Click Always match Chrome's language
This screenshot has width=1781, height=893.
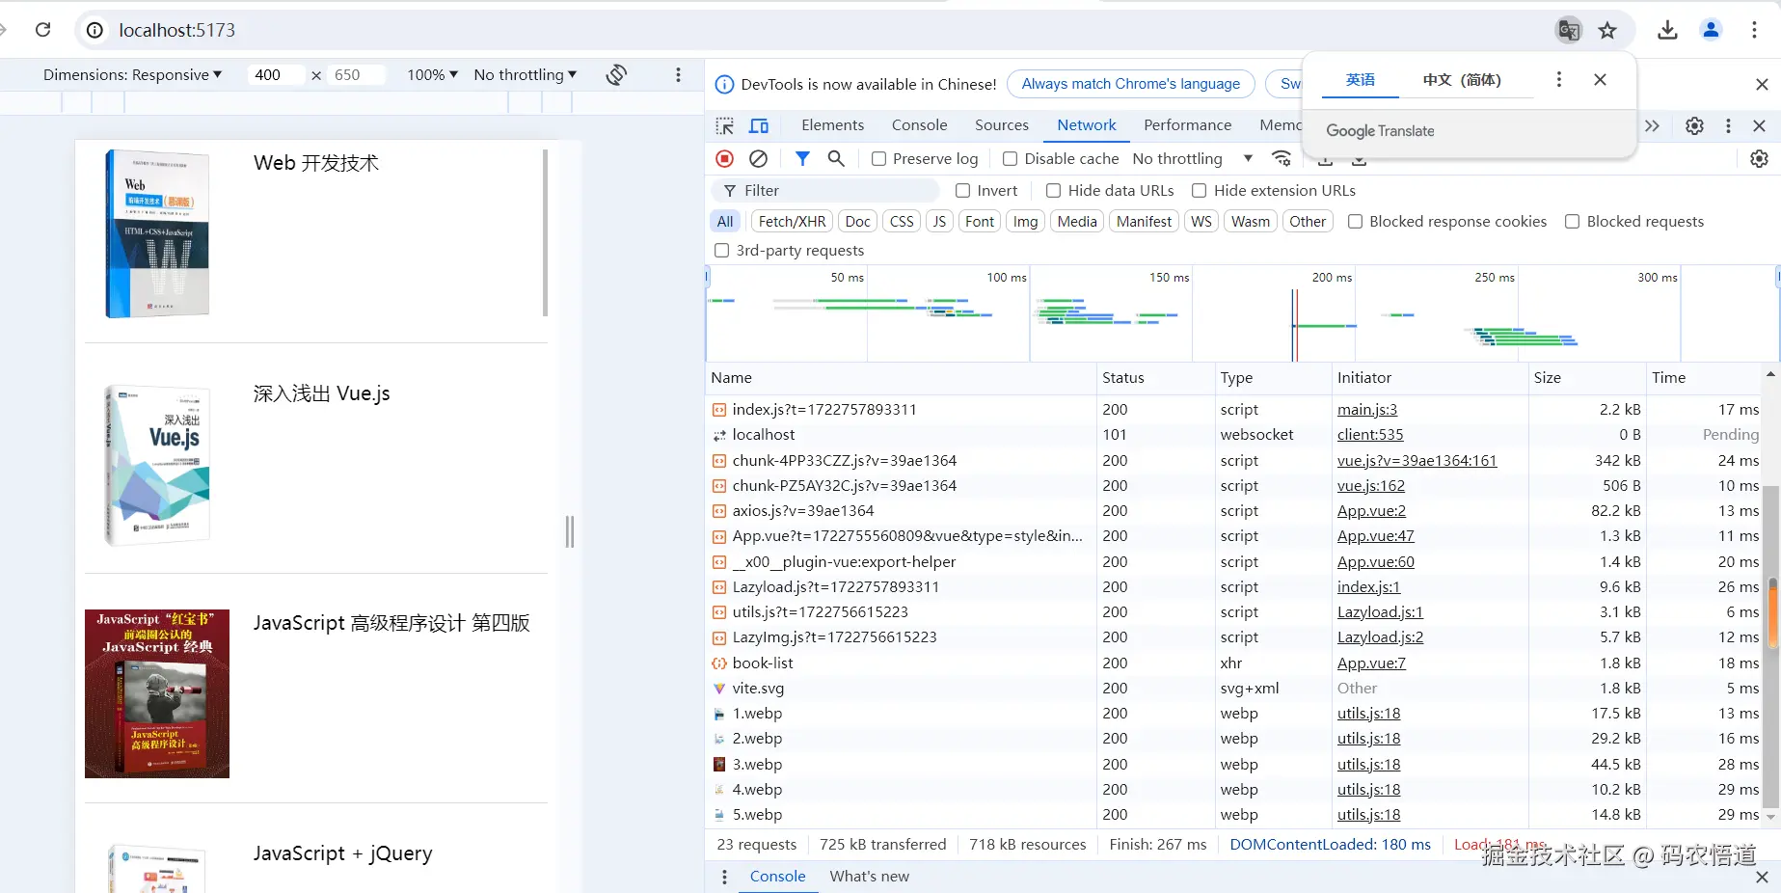1131,84
